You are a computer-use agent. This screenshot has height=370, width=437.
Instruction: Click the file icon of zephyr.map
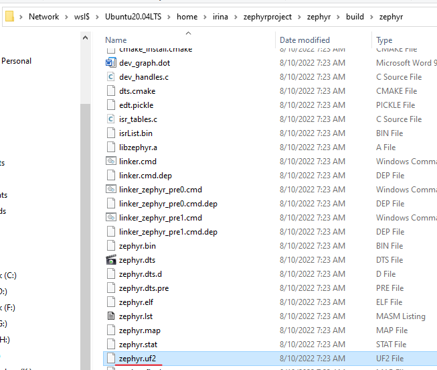(x=111, y=330)
